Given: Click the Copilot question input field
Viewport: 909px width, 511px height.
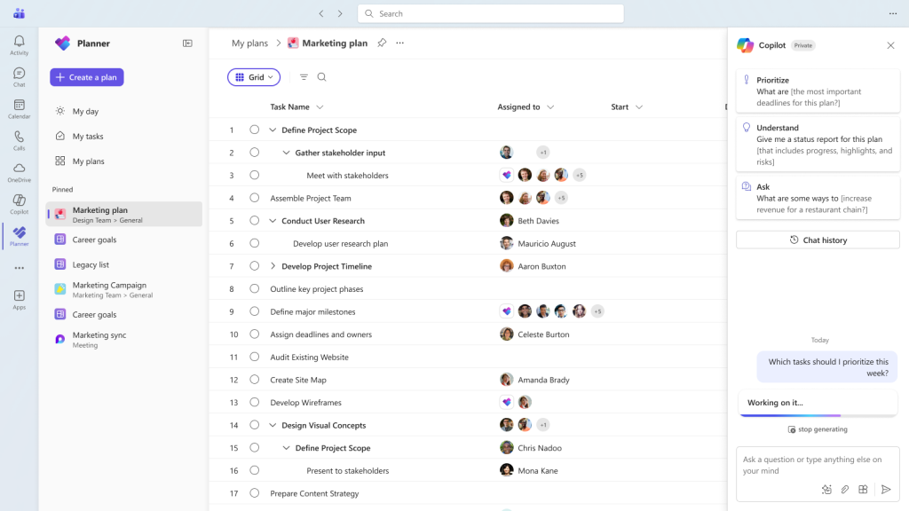Looking at the screenshot, I should click(818, 465).
